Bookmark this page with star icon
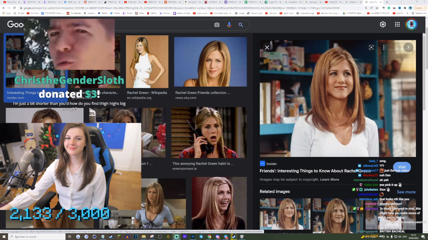 point(377,8)
